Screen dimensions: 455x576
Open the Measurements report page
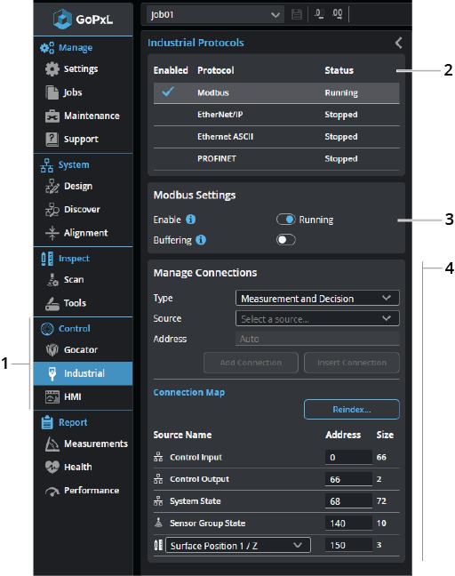coord(96,444)
